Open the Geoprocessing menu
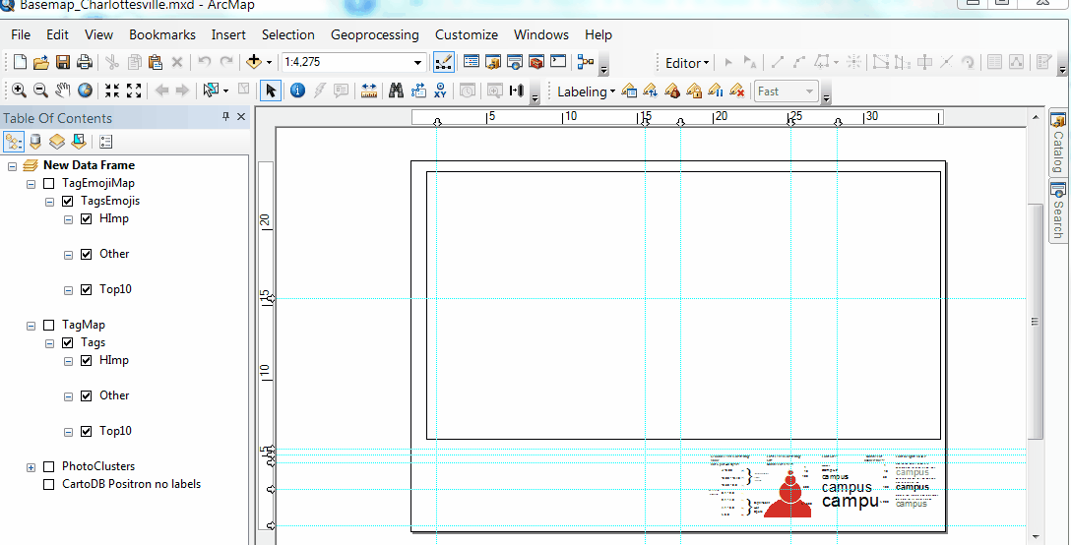Viewport: 1071px width, 545px height. (374, 34)
